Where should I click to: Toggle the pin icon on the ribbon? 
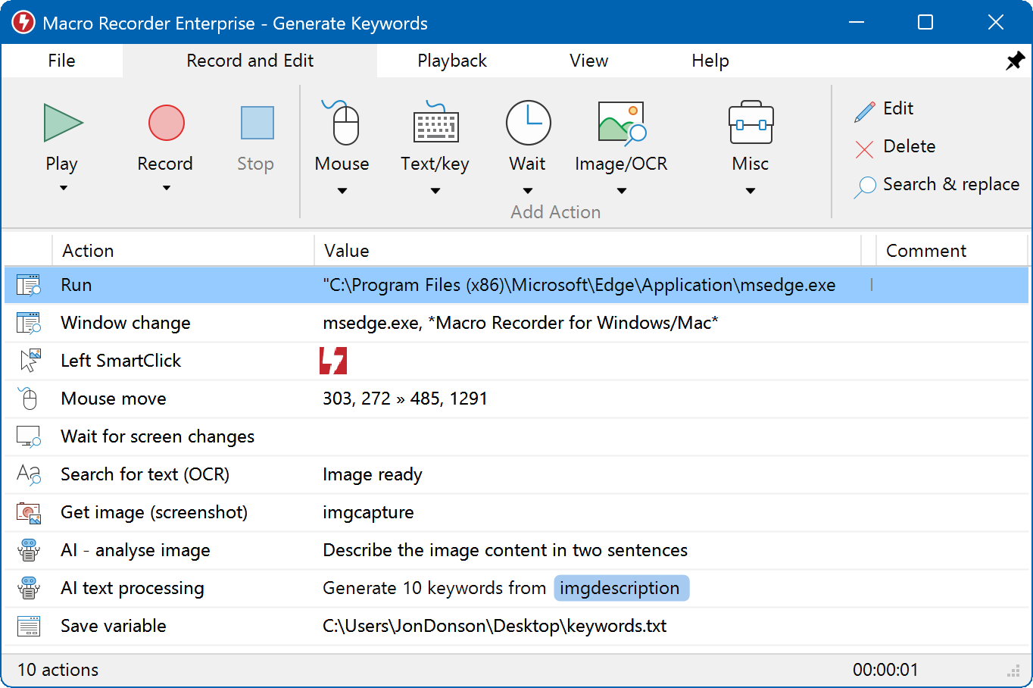point(1015,60)
